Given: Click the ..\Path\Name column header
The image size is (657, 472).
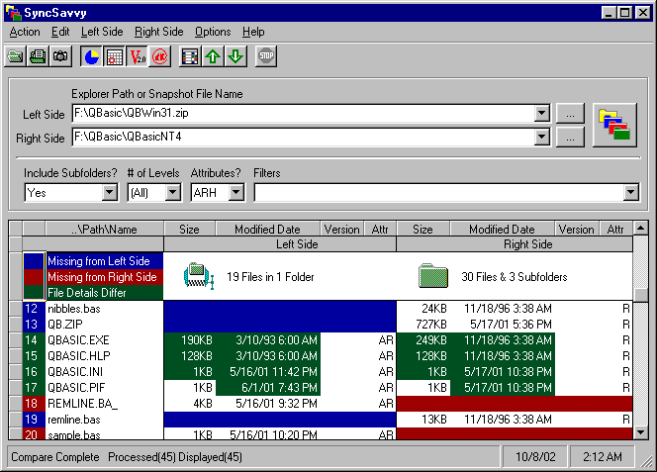Looking at the screenshot, I should (x=104, y=229).
